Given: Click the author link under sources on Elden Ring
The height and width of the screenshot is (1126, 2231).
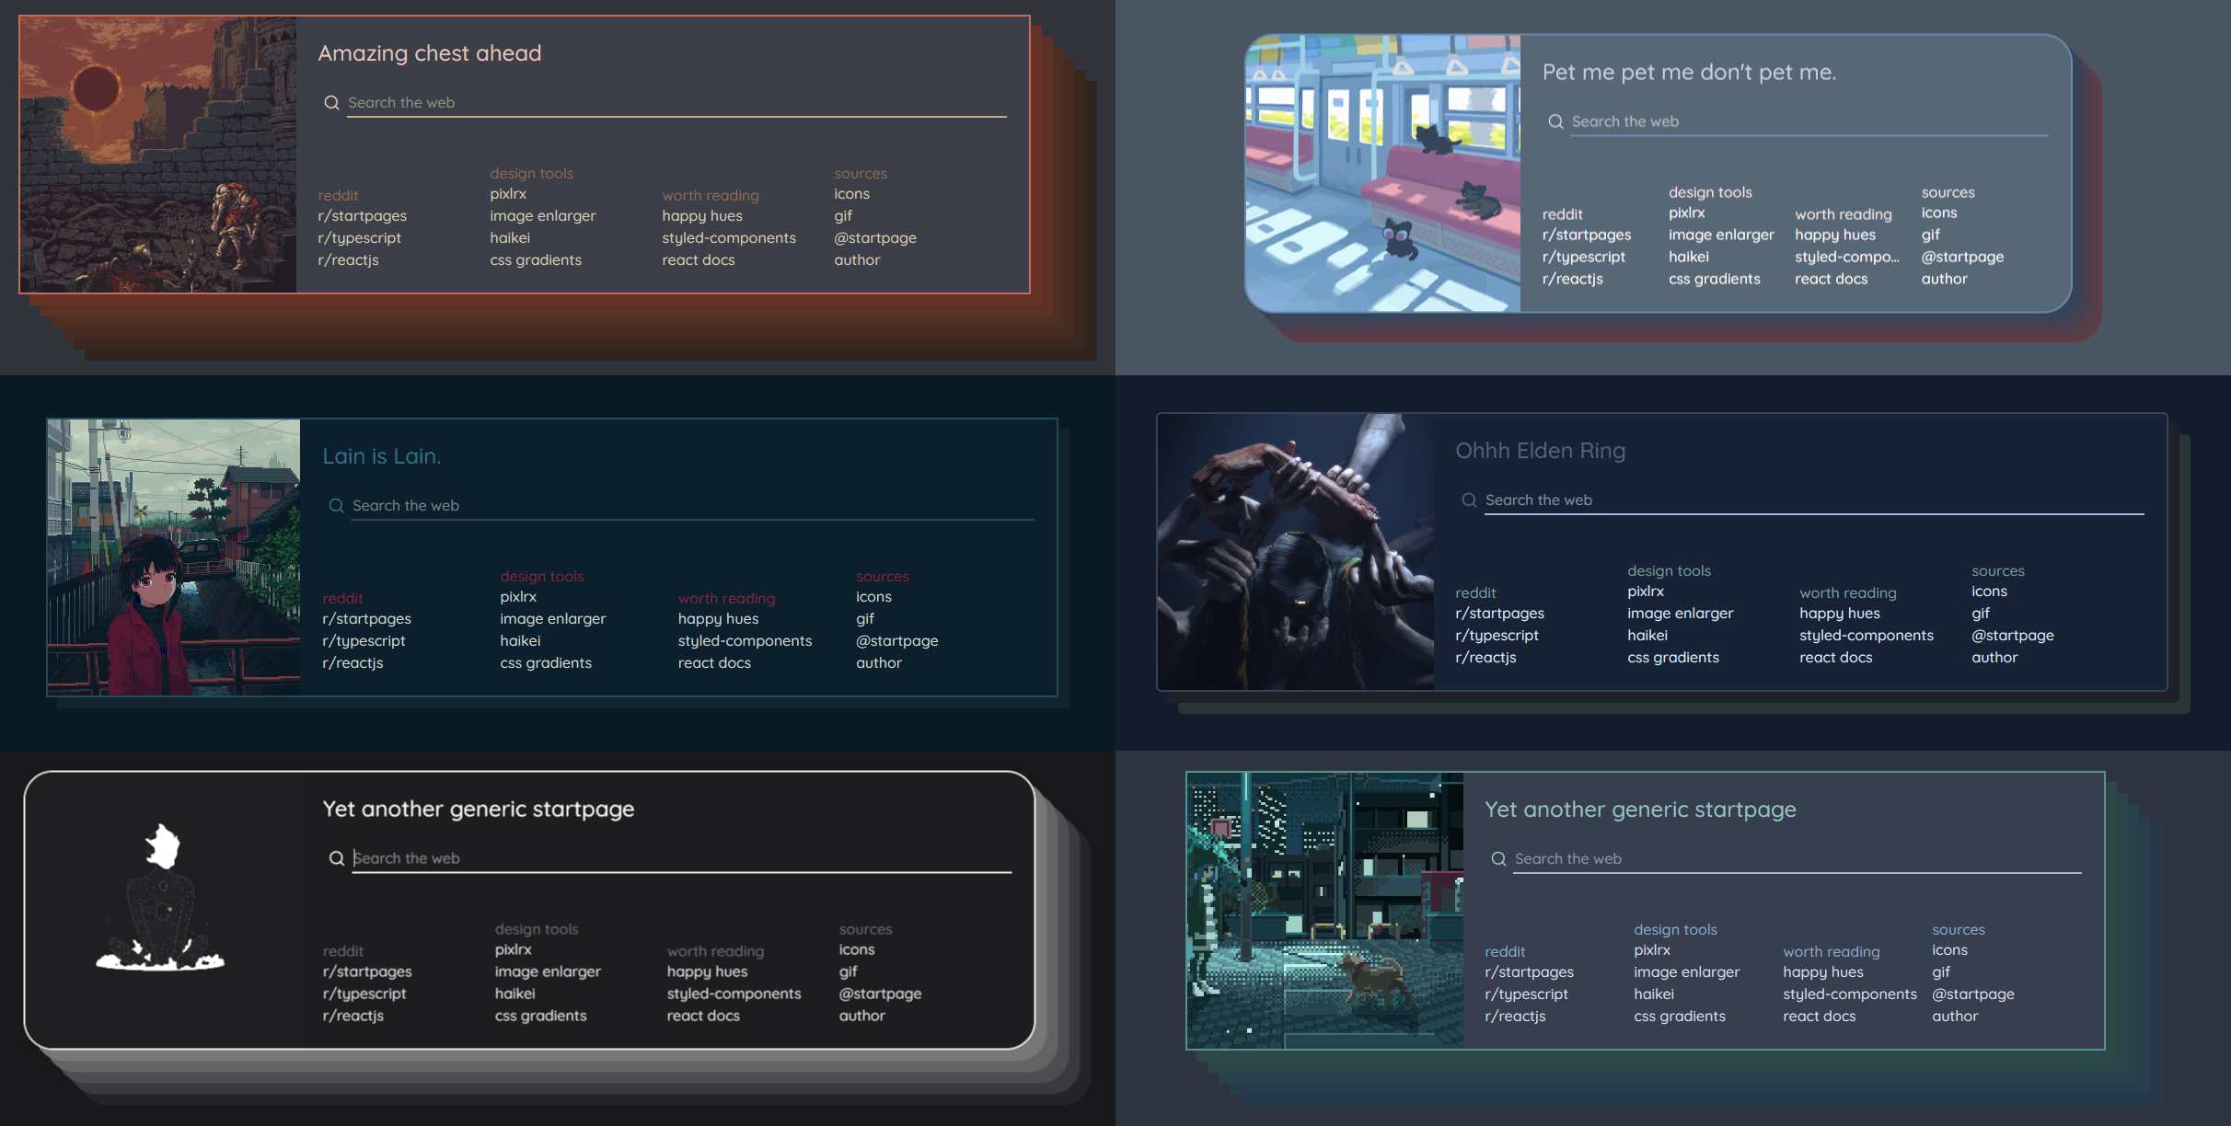Looking at the screenshot, I should tap(1994, 657).
